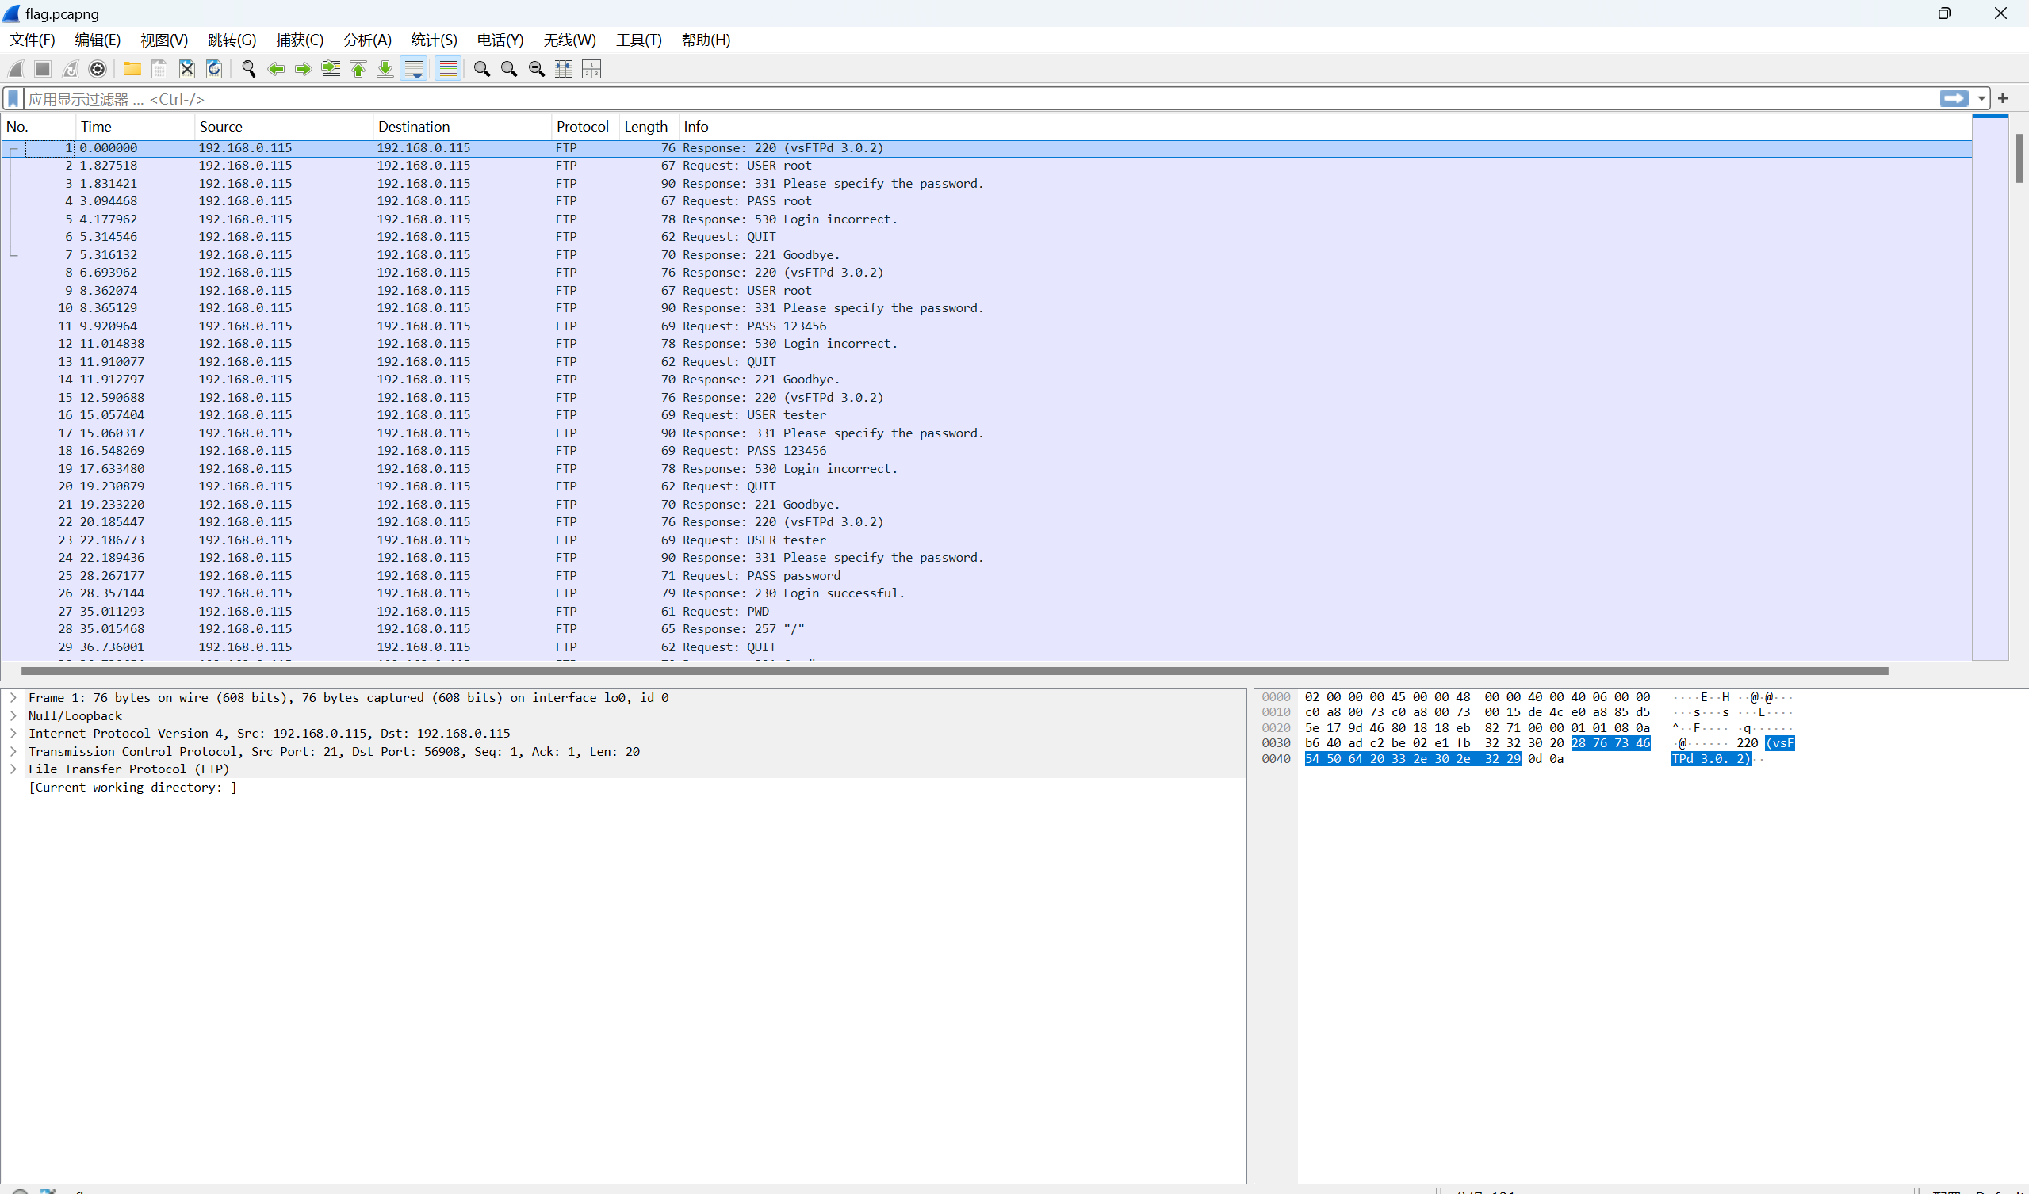This screenshot has width=2029, height=1194.
Task: Sort by the No. column header
Action: pos(39,126)
